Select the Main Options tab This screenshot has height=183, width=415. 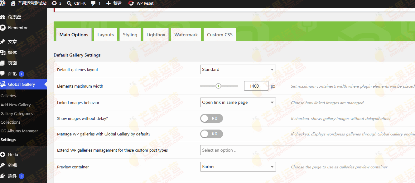[74, 34]
